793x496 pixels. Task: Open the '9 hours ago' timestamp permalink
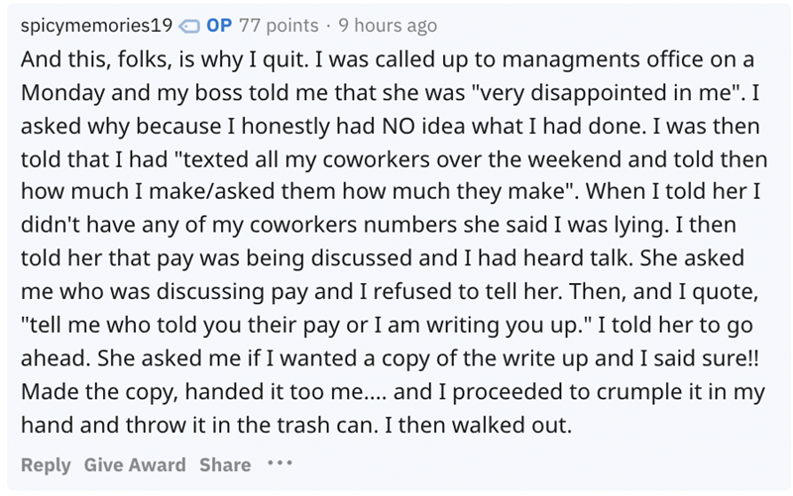[x=388, y=25]
